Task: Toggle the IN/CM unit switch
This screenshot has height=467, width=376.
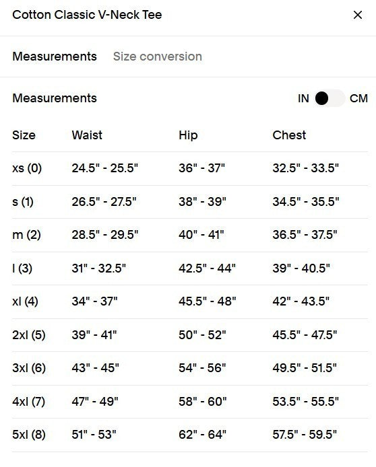Action: point(329,98)
